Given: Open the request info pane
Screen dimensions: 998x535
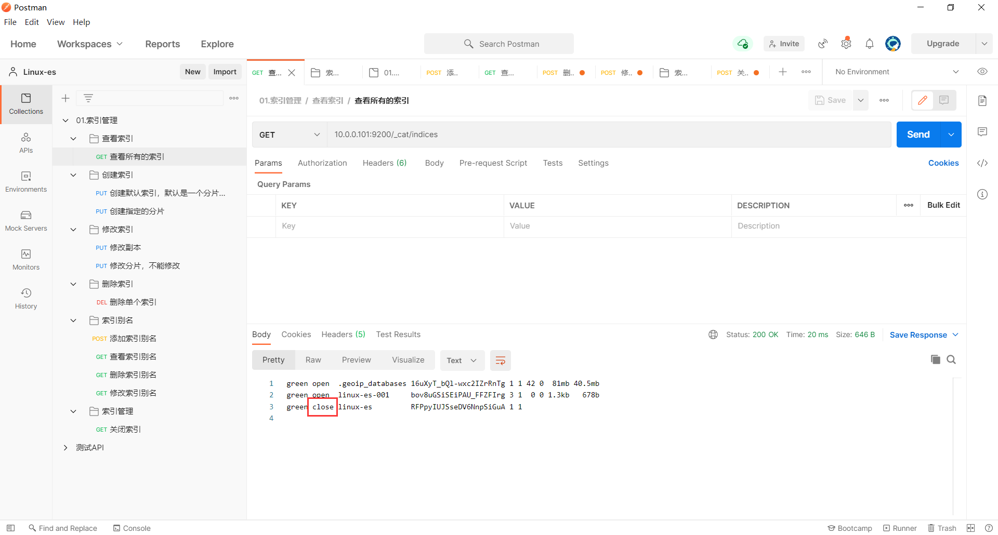Looking at the screenshot, I should coord(982,194).
